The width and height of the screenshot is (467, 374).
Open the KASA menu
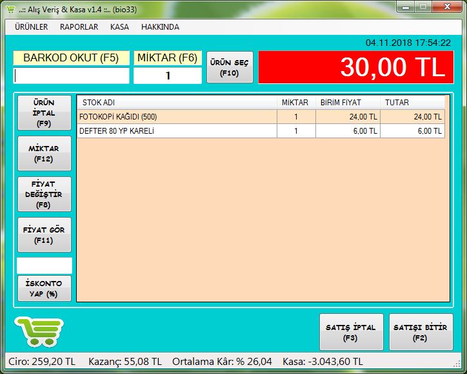pos(119,27)
